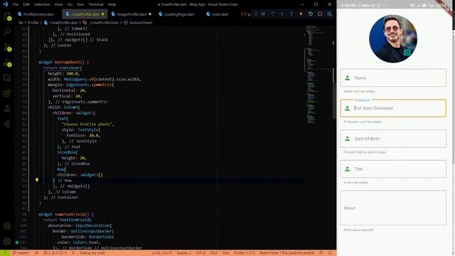Click Flutter version in status bar
This screenshot has height=256, width=455.
(244, 253)
